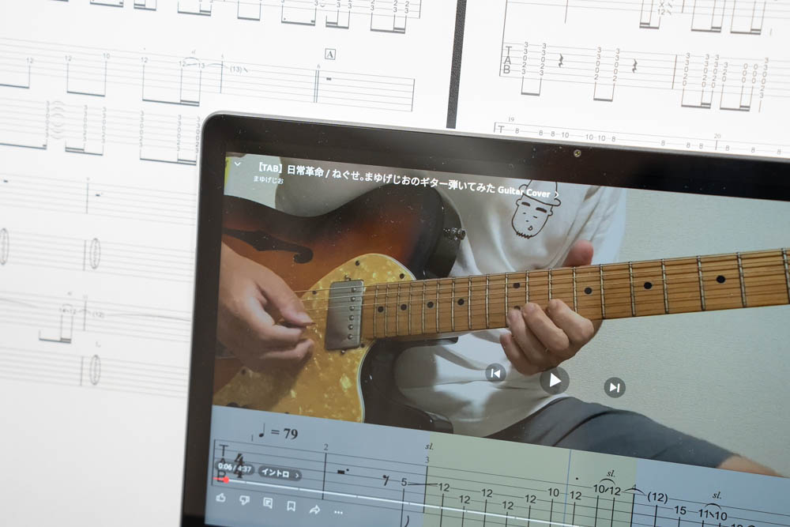Click the tempo marking 79 in tab

pyautogui.click(x=290, y=434)
